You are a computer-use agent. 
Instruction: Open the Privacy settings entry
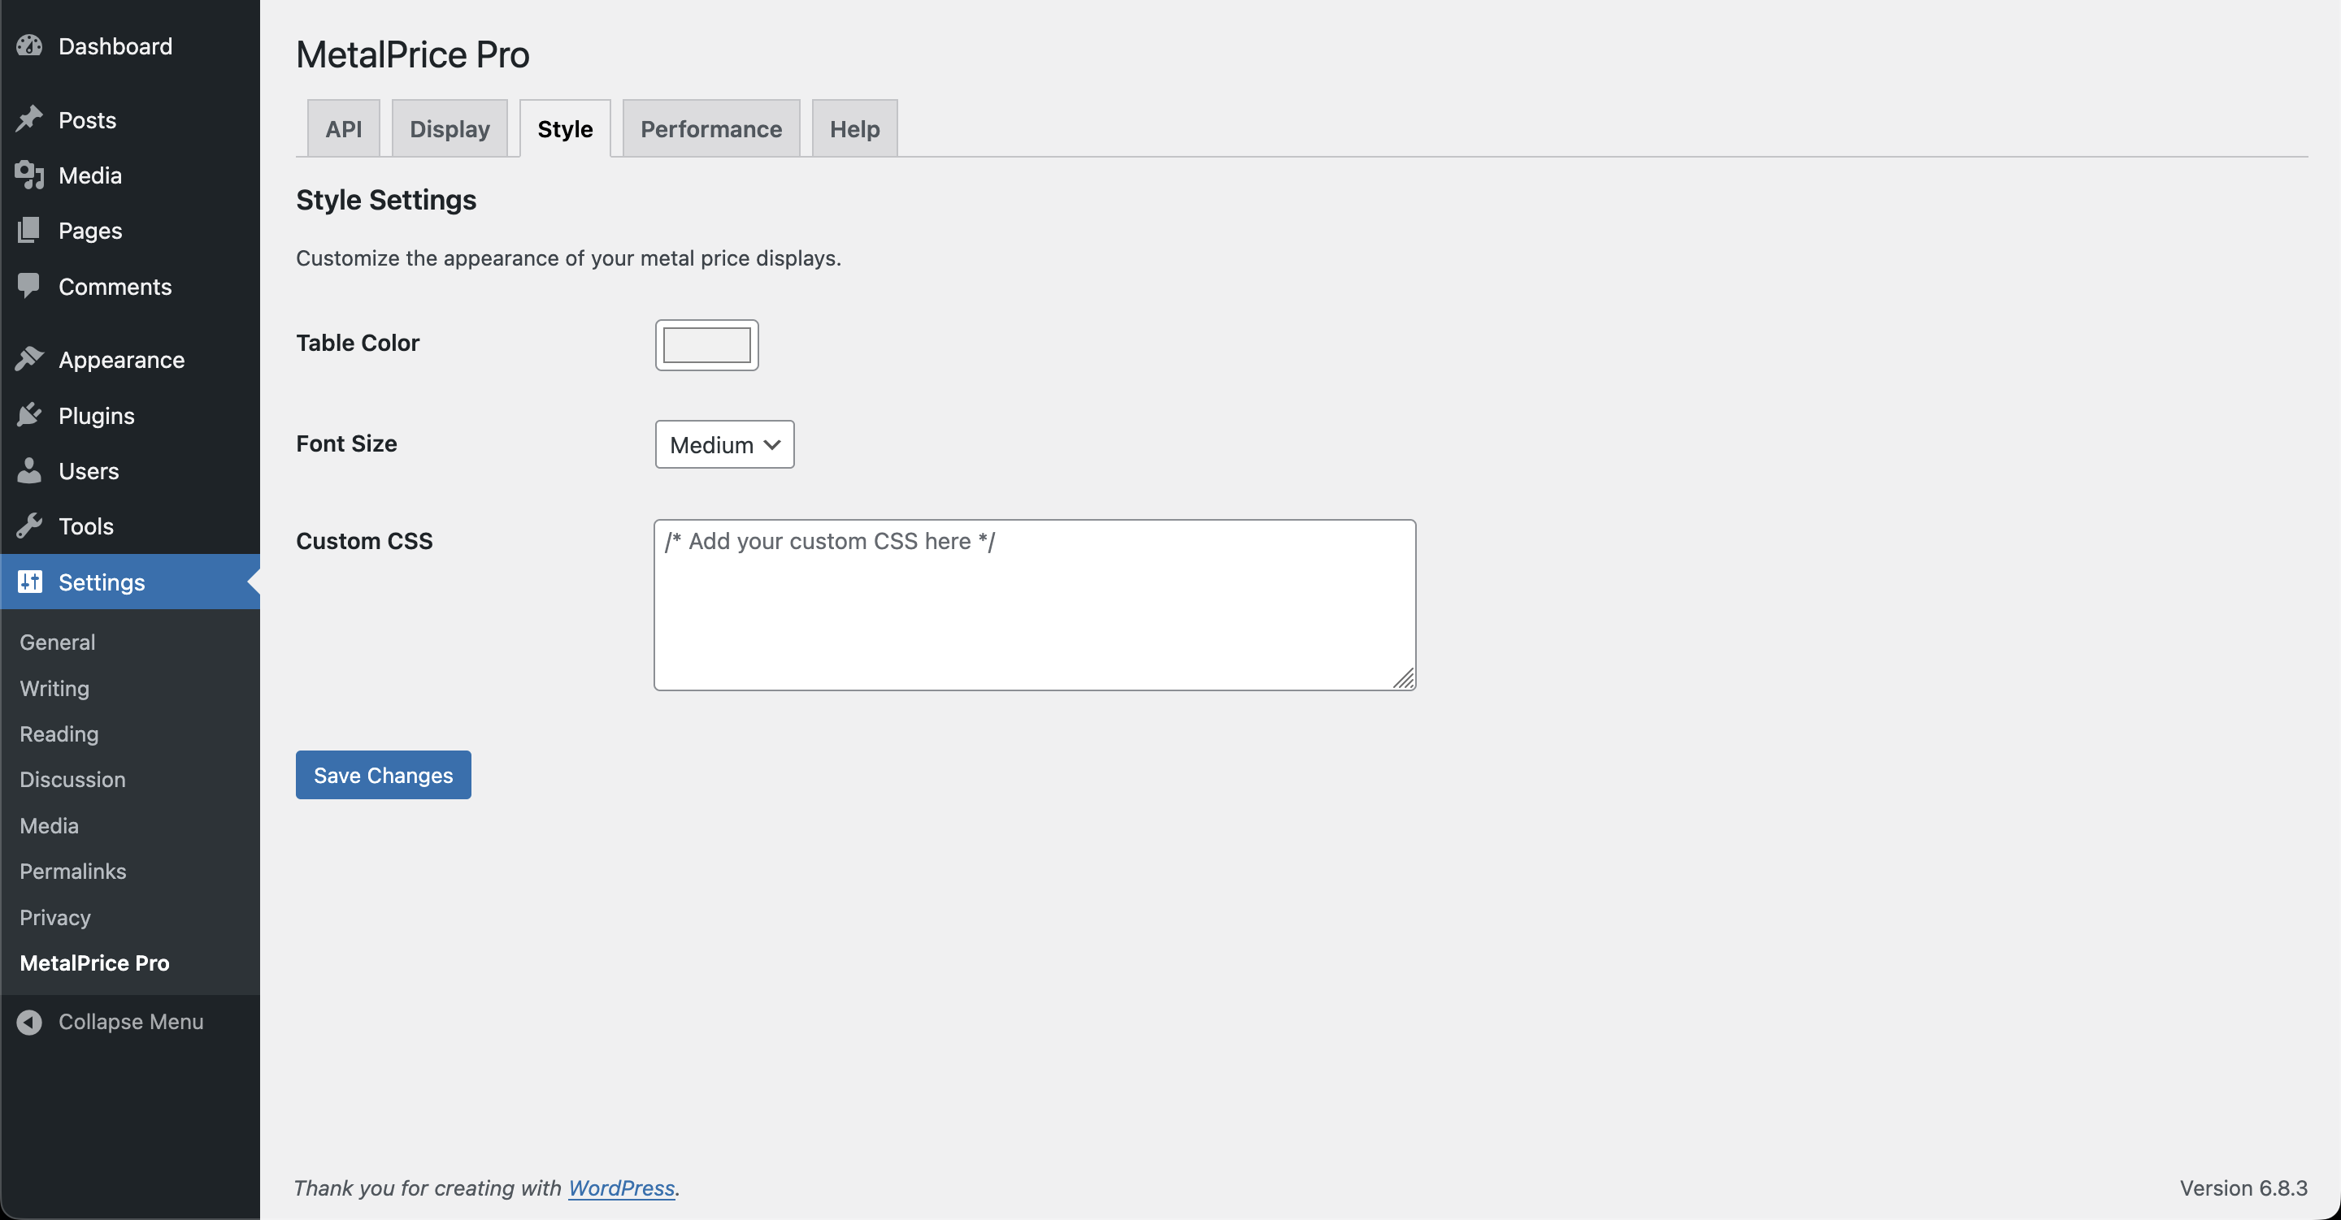[x=54, y=916]
